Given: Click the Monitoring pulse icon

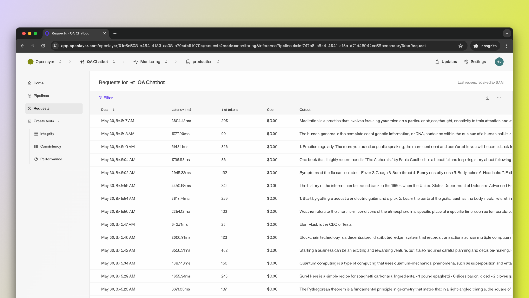Looking at the screenshot, I should [135, 62].
